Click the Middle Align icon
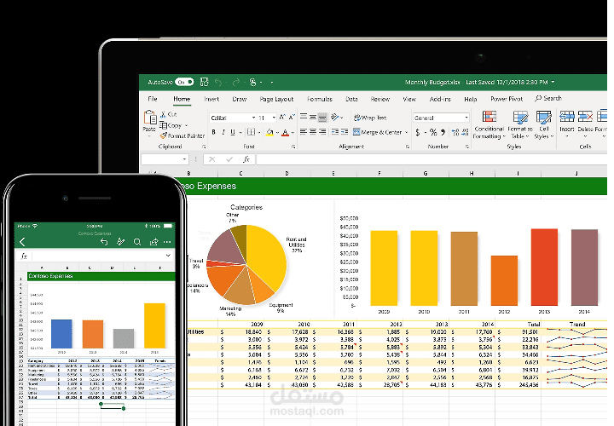The width and height of the screenshot is (614, 426). coord(313,117)
